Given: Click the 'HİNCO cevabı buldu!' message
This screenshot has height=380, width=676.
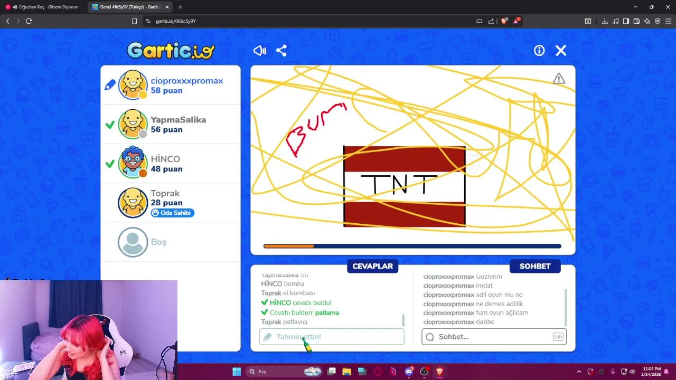Looking at the screenshot, I should (x=296, y=303).
